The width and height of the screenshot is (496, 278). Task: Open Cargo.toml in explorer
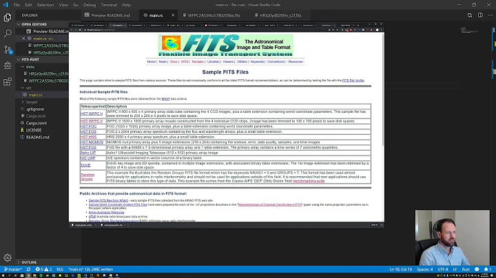pyautogui.click(x=37, y=123)
